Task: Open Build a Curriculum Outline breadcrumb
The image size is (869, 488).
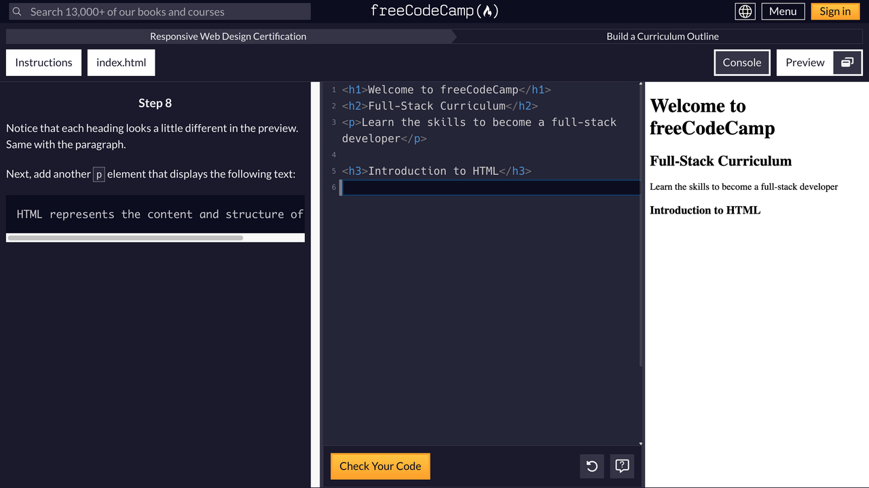Action: 663,37
